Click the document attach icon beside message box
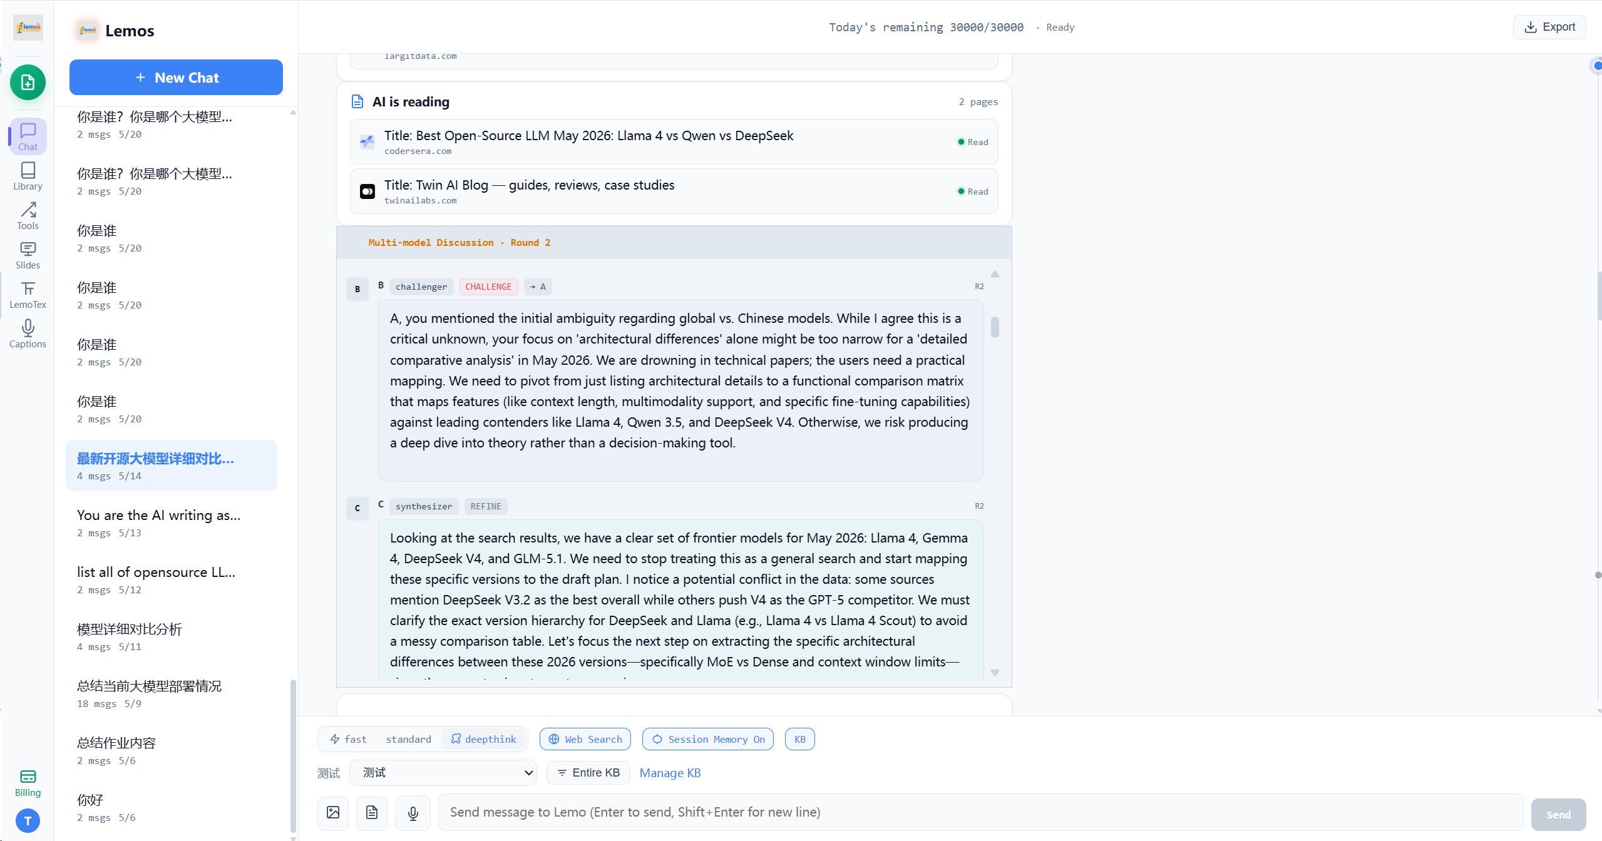Viewport: 1602px width, 841px height. point(372,812)
